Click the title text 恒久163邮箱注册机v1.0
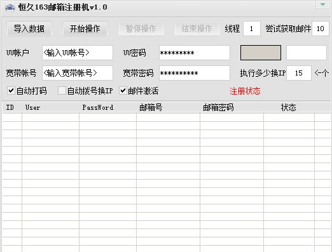332x252 pixels. [x=63, y=8]
